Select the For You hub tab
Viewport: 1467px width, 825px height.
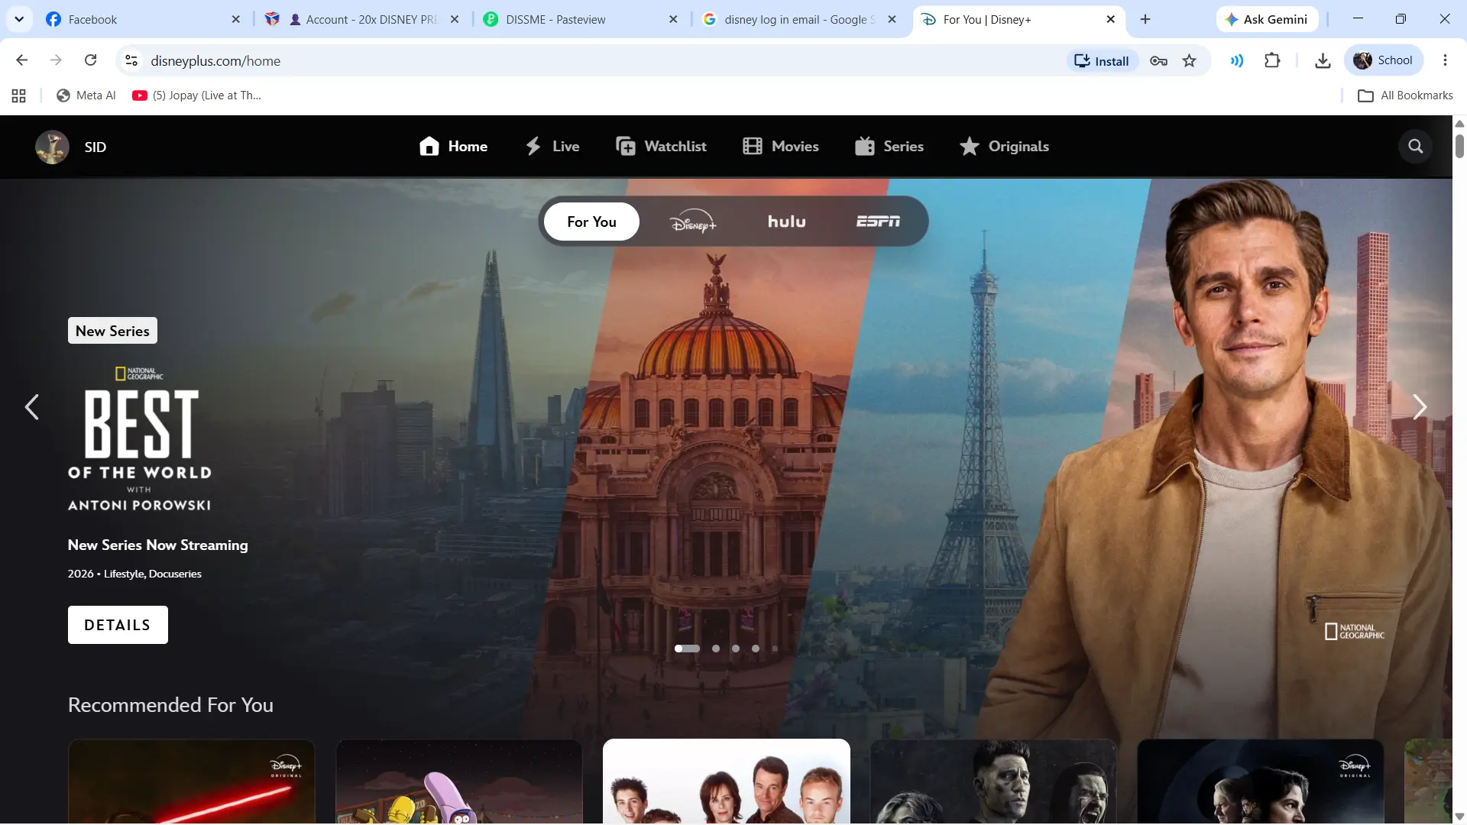pyautogui.click(x=591, y=222)
